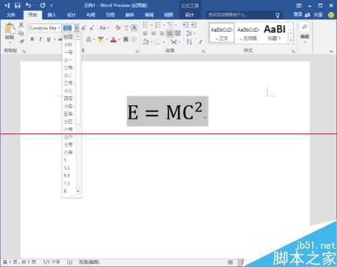Open the 编辑 dropdown

pyautogui.click(x=305, y=38)
